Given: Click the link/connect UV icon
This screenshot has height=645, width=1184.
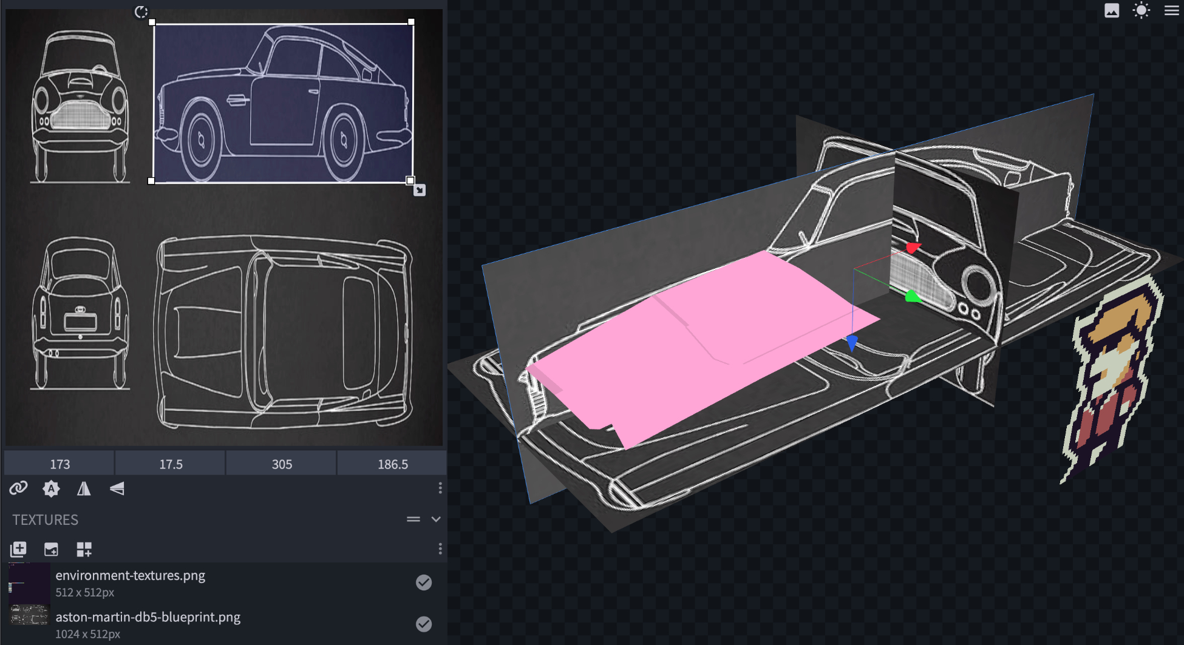Looking at the screenshot, I should pos(18,488).
